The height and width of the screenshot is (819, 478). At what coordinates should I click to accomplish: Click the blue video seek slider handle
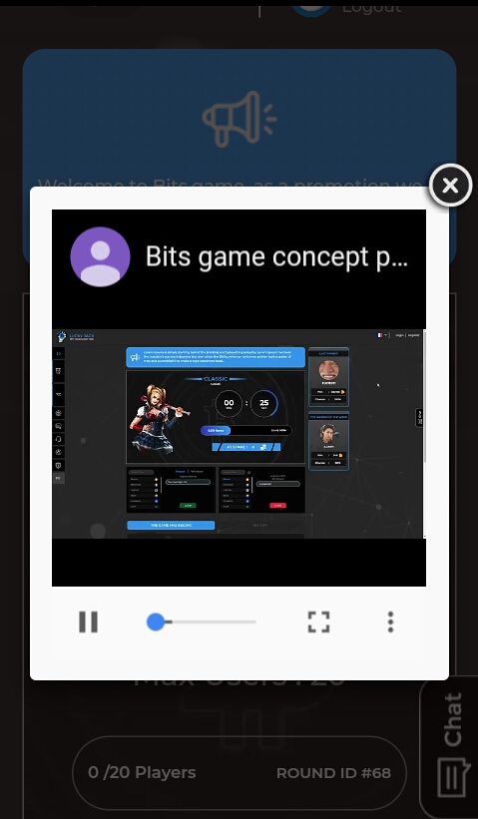(156, 621)
